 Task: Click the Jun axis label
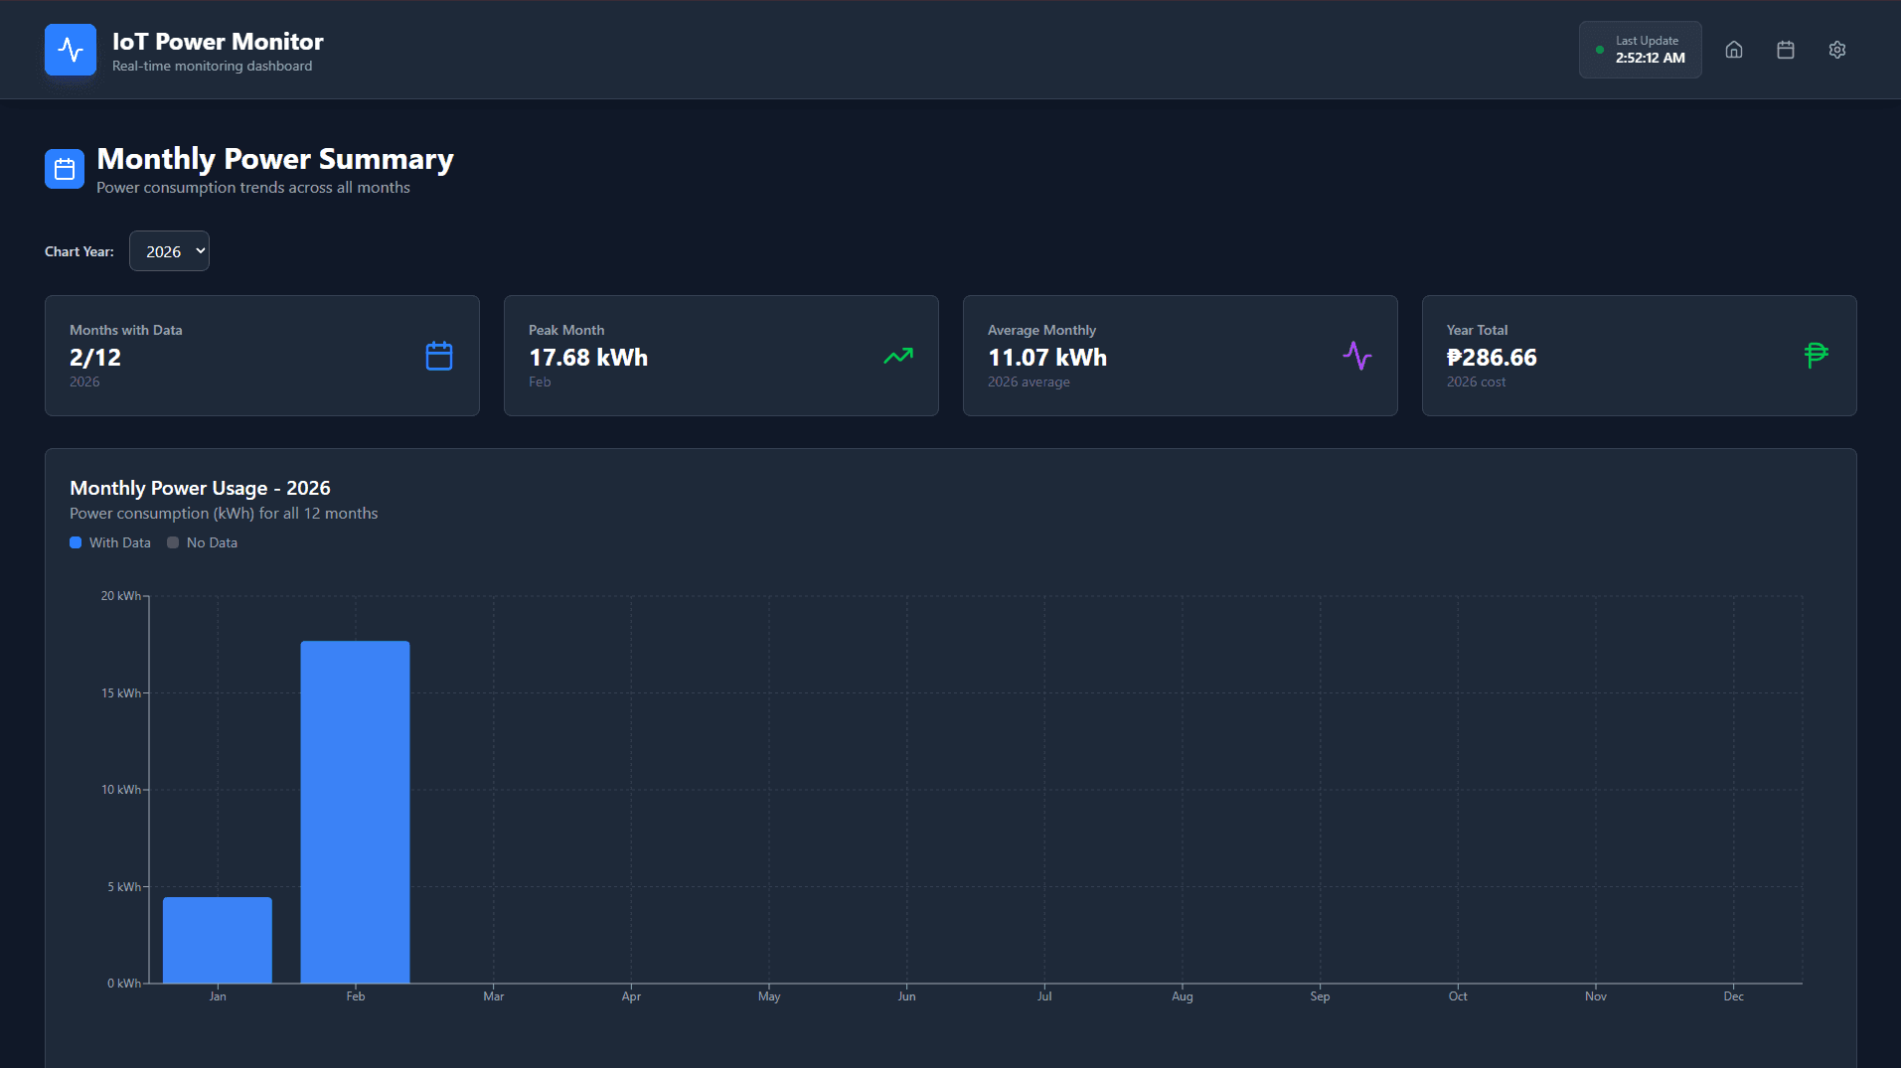(x=907, y=996)
